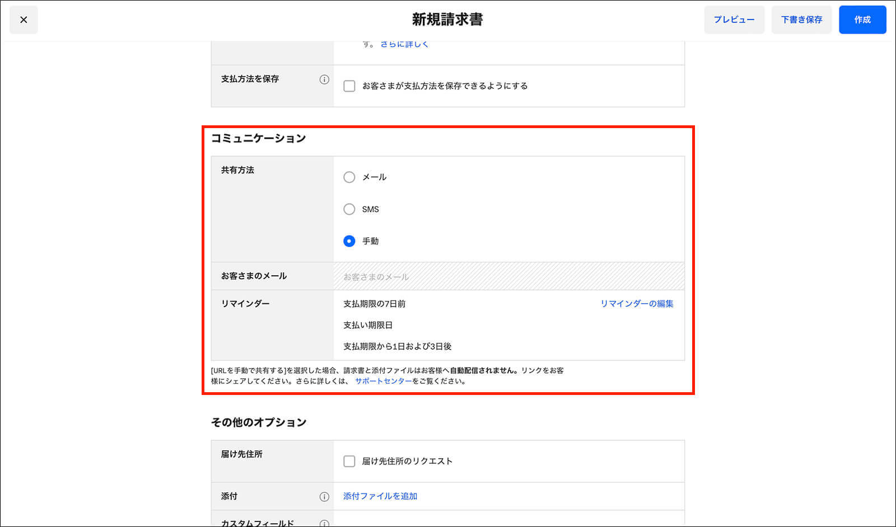Image resolution: width=896 pixels, height=527 pixels.
Task: Click the リマインダー row label
Action: click(x=245, y=304)
